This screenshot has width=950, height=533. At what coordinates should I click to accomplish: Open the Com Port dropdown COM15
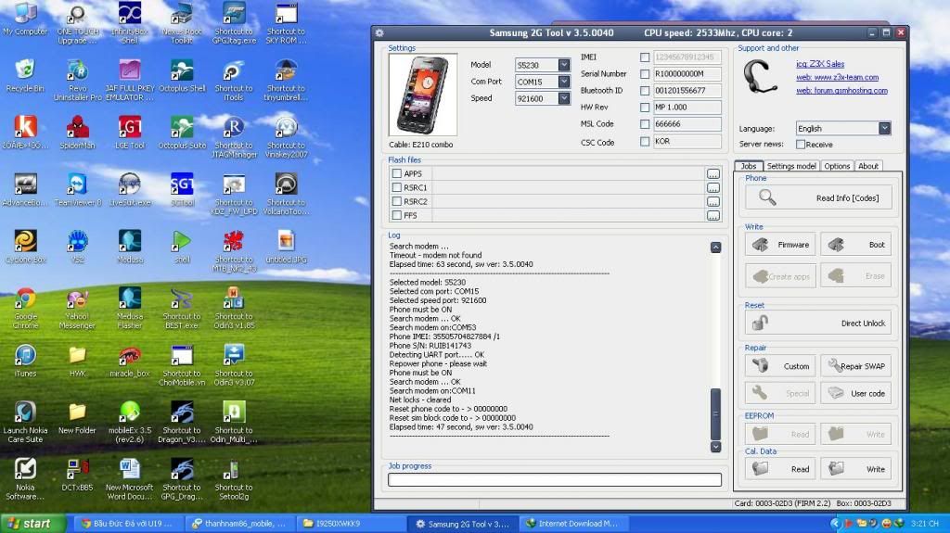564,82
